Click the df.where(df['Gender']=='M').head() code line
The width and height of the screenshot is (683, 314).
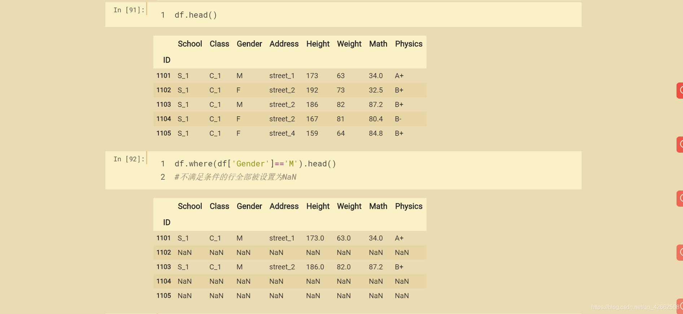[255, 164]
